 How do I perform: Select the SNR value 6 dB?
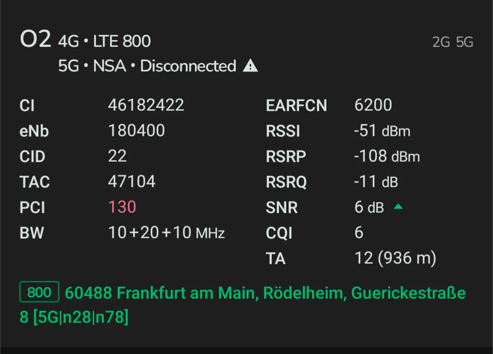(369, 207)
